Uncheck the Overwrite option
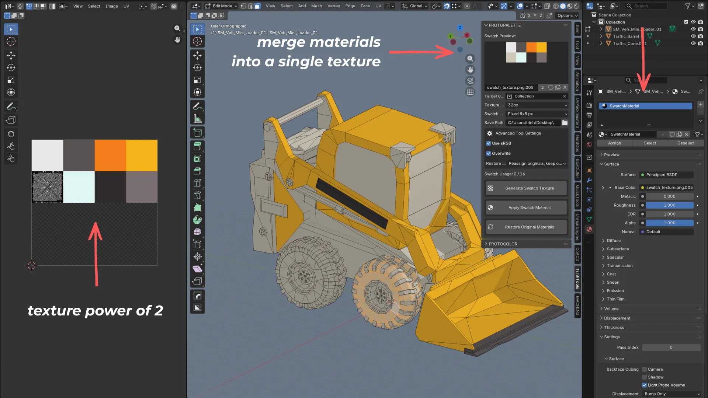Screen dimensions: 708x398 (x=489, y=153)
